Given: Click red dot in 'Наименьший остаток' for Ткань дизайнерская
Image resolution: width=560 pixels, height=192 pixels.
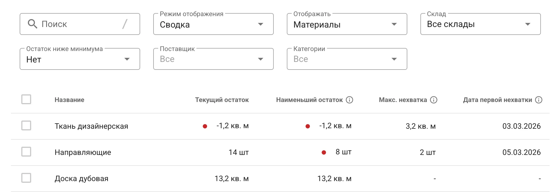Looking at the screenshot, I should (x=308, y=126).
